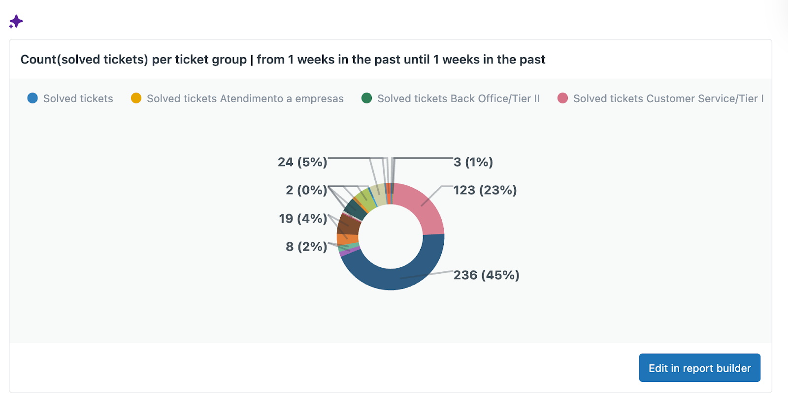Click the pink Customer Service/Tier I legend dot

tap(562, 98)
